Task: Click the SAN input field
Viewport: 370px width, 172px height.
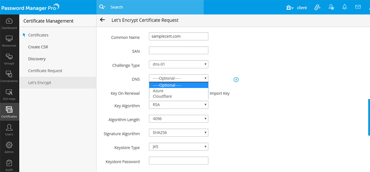Action: [179, 50]
